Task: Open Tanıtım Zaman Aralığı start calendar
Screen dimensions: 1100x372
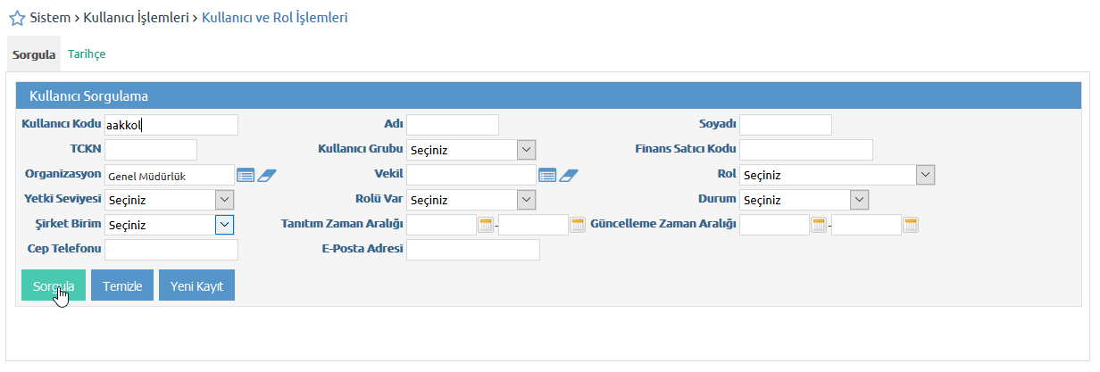Action: [x=487, y=225]
